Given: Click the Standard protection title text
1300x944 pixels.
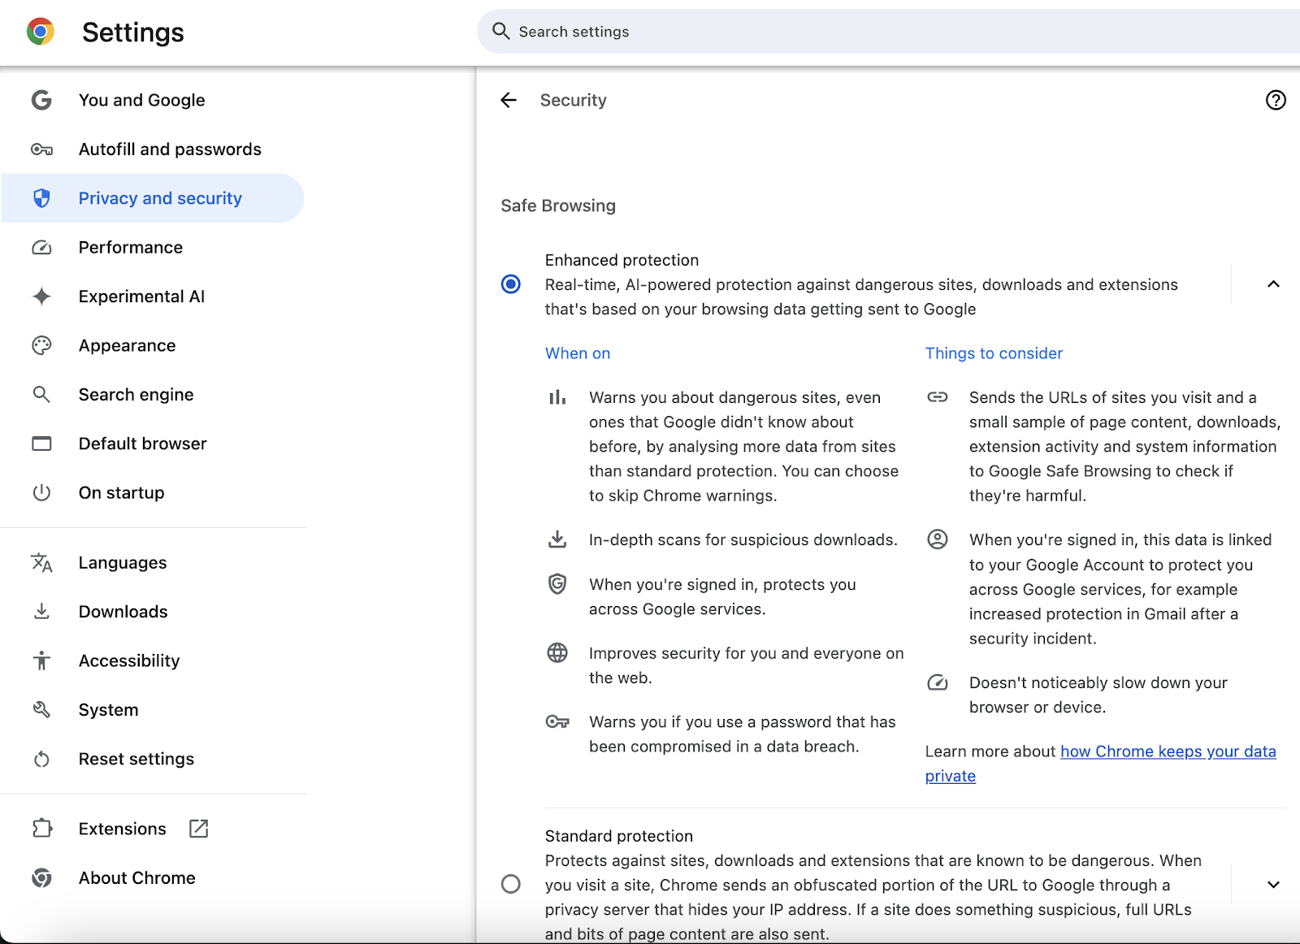Looking at the screenshot, I should coord(619,836).
